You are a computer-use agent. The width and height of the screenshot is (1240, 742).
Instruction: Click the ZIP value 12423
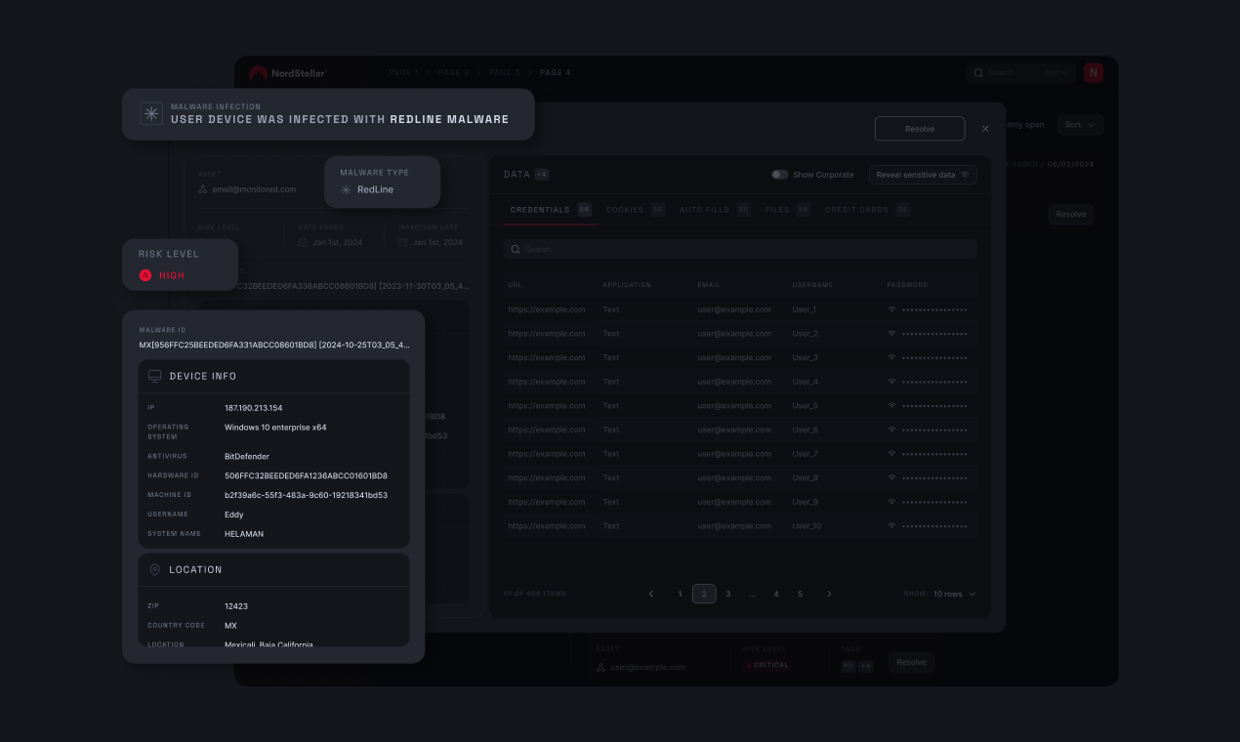tap(236, 606)
